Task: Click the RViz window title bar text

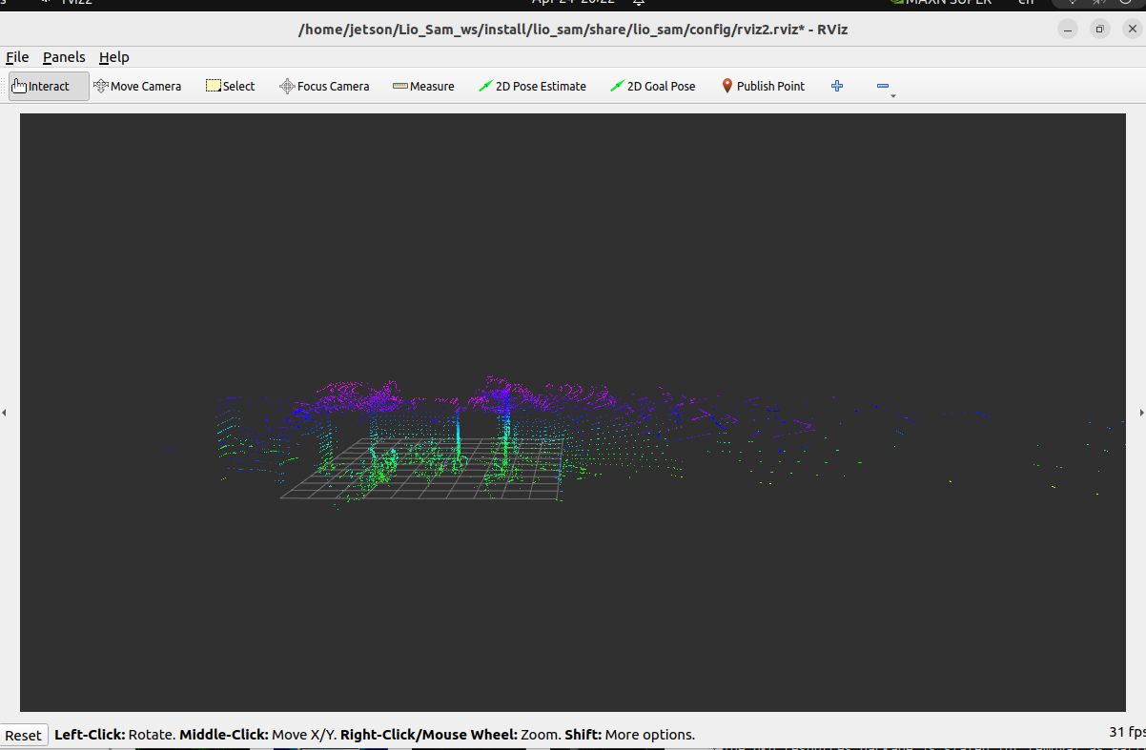Action: coord(573,30)
